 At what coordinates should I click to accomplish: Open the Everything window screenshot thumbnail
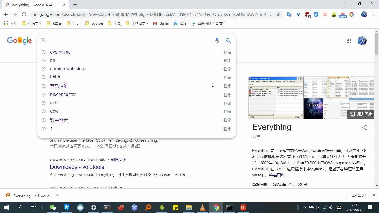tap(276, 98)
